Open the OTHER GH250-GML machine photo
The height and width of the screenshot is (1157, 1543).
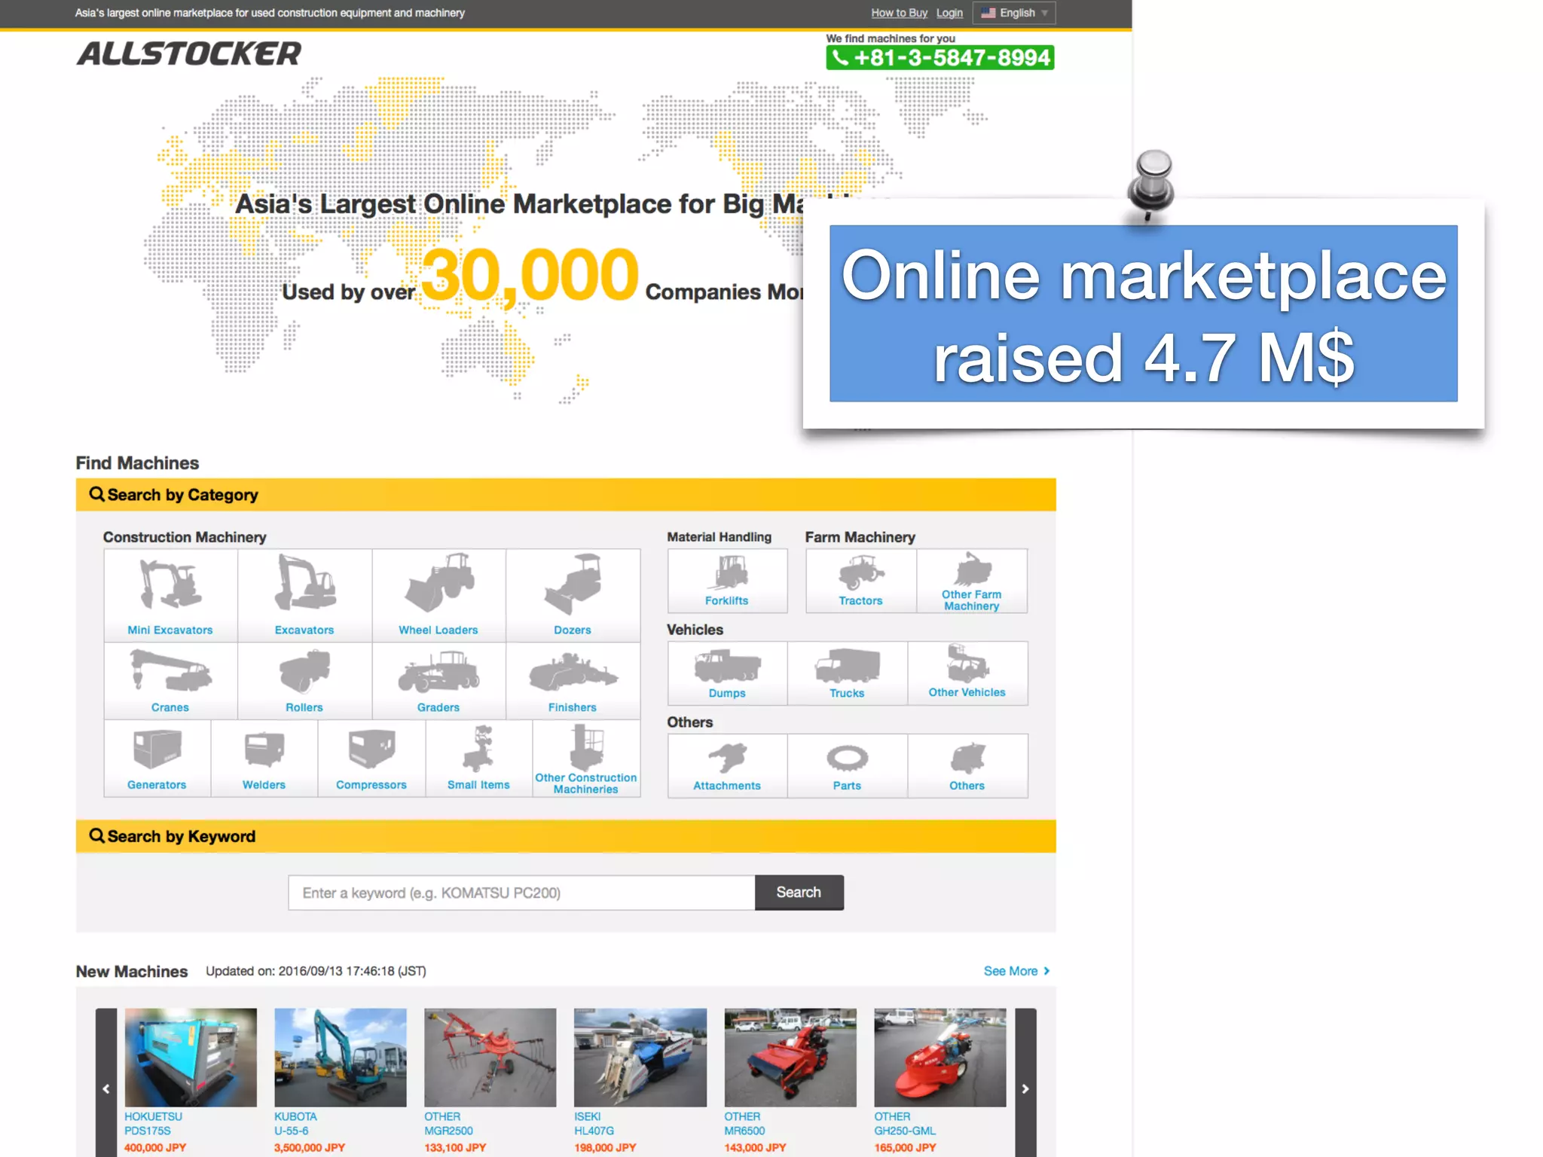[940, 1058]
